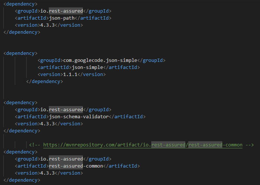
Task: Click the opening dependency tag above com.googlecode groupId
Action: pyautogui.click(x=20, y=53)
